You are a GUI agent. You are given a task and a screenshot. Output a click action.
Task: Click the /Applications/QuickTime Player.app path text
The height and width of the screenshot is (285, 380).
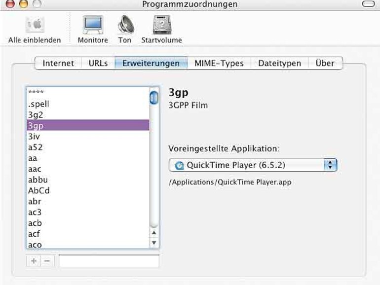pos(230,182)
